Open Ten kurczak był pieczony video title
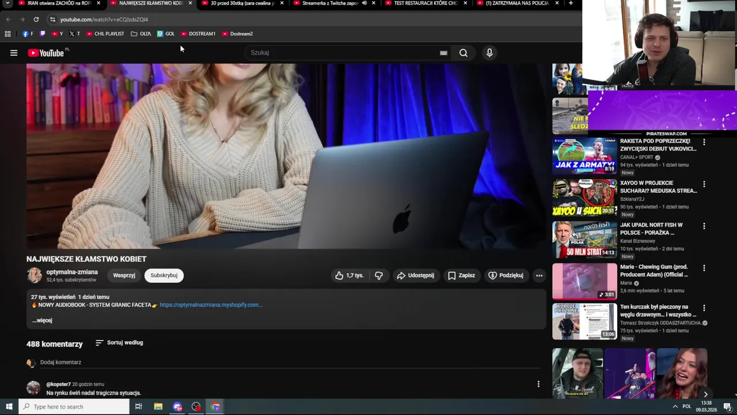Image resolution: width=737 pixels, height=415 pixels. (658, 311)
